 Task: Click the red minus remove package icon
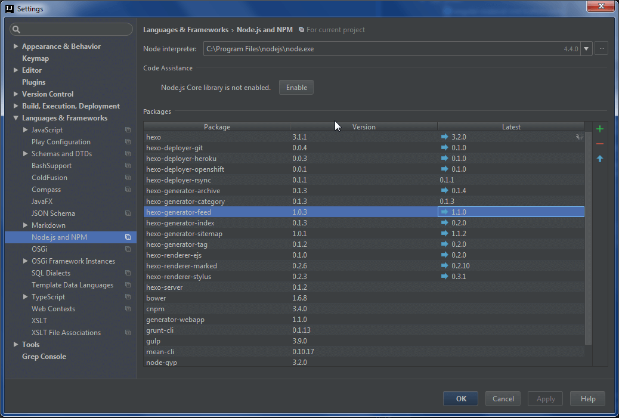point(600,144)
